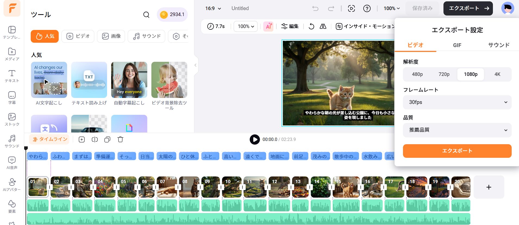Open the Media sidebar panel

pyautogui.click(x=12, y=54)
